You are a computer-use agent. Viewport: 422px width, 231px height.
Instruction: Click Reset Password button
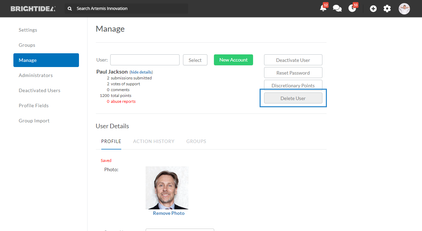point(293,73)
